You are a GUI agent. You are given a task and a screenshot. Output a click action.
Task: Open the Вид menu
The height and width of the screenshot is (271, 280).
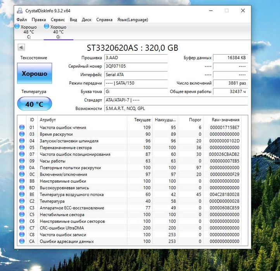(73, 20)
